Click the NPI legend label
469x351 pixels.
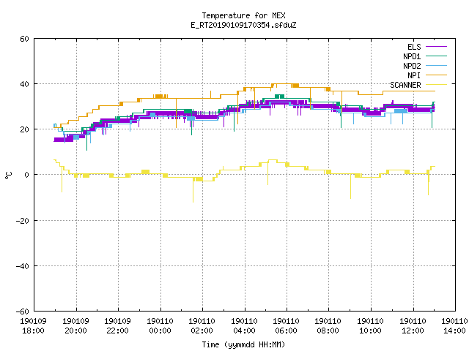tap(414, 75)
